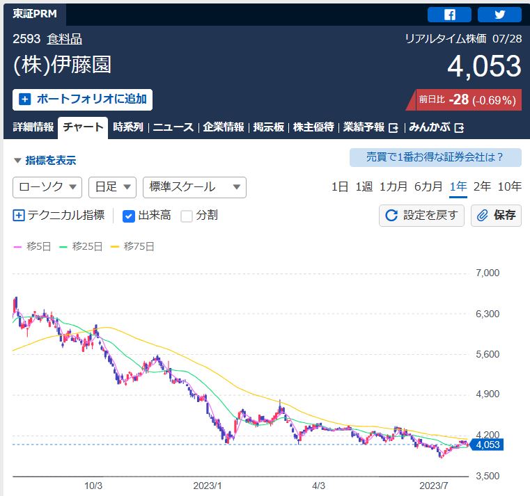Click リアルタイム株価 07/28 label

click(463, 39)
